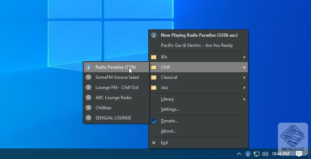
Task: Click the Jazz folder icon
Action: pyautogui.click(x=154, y=87)
